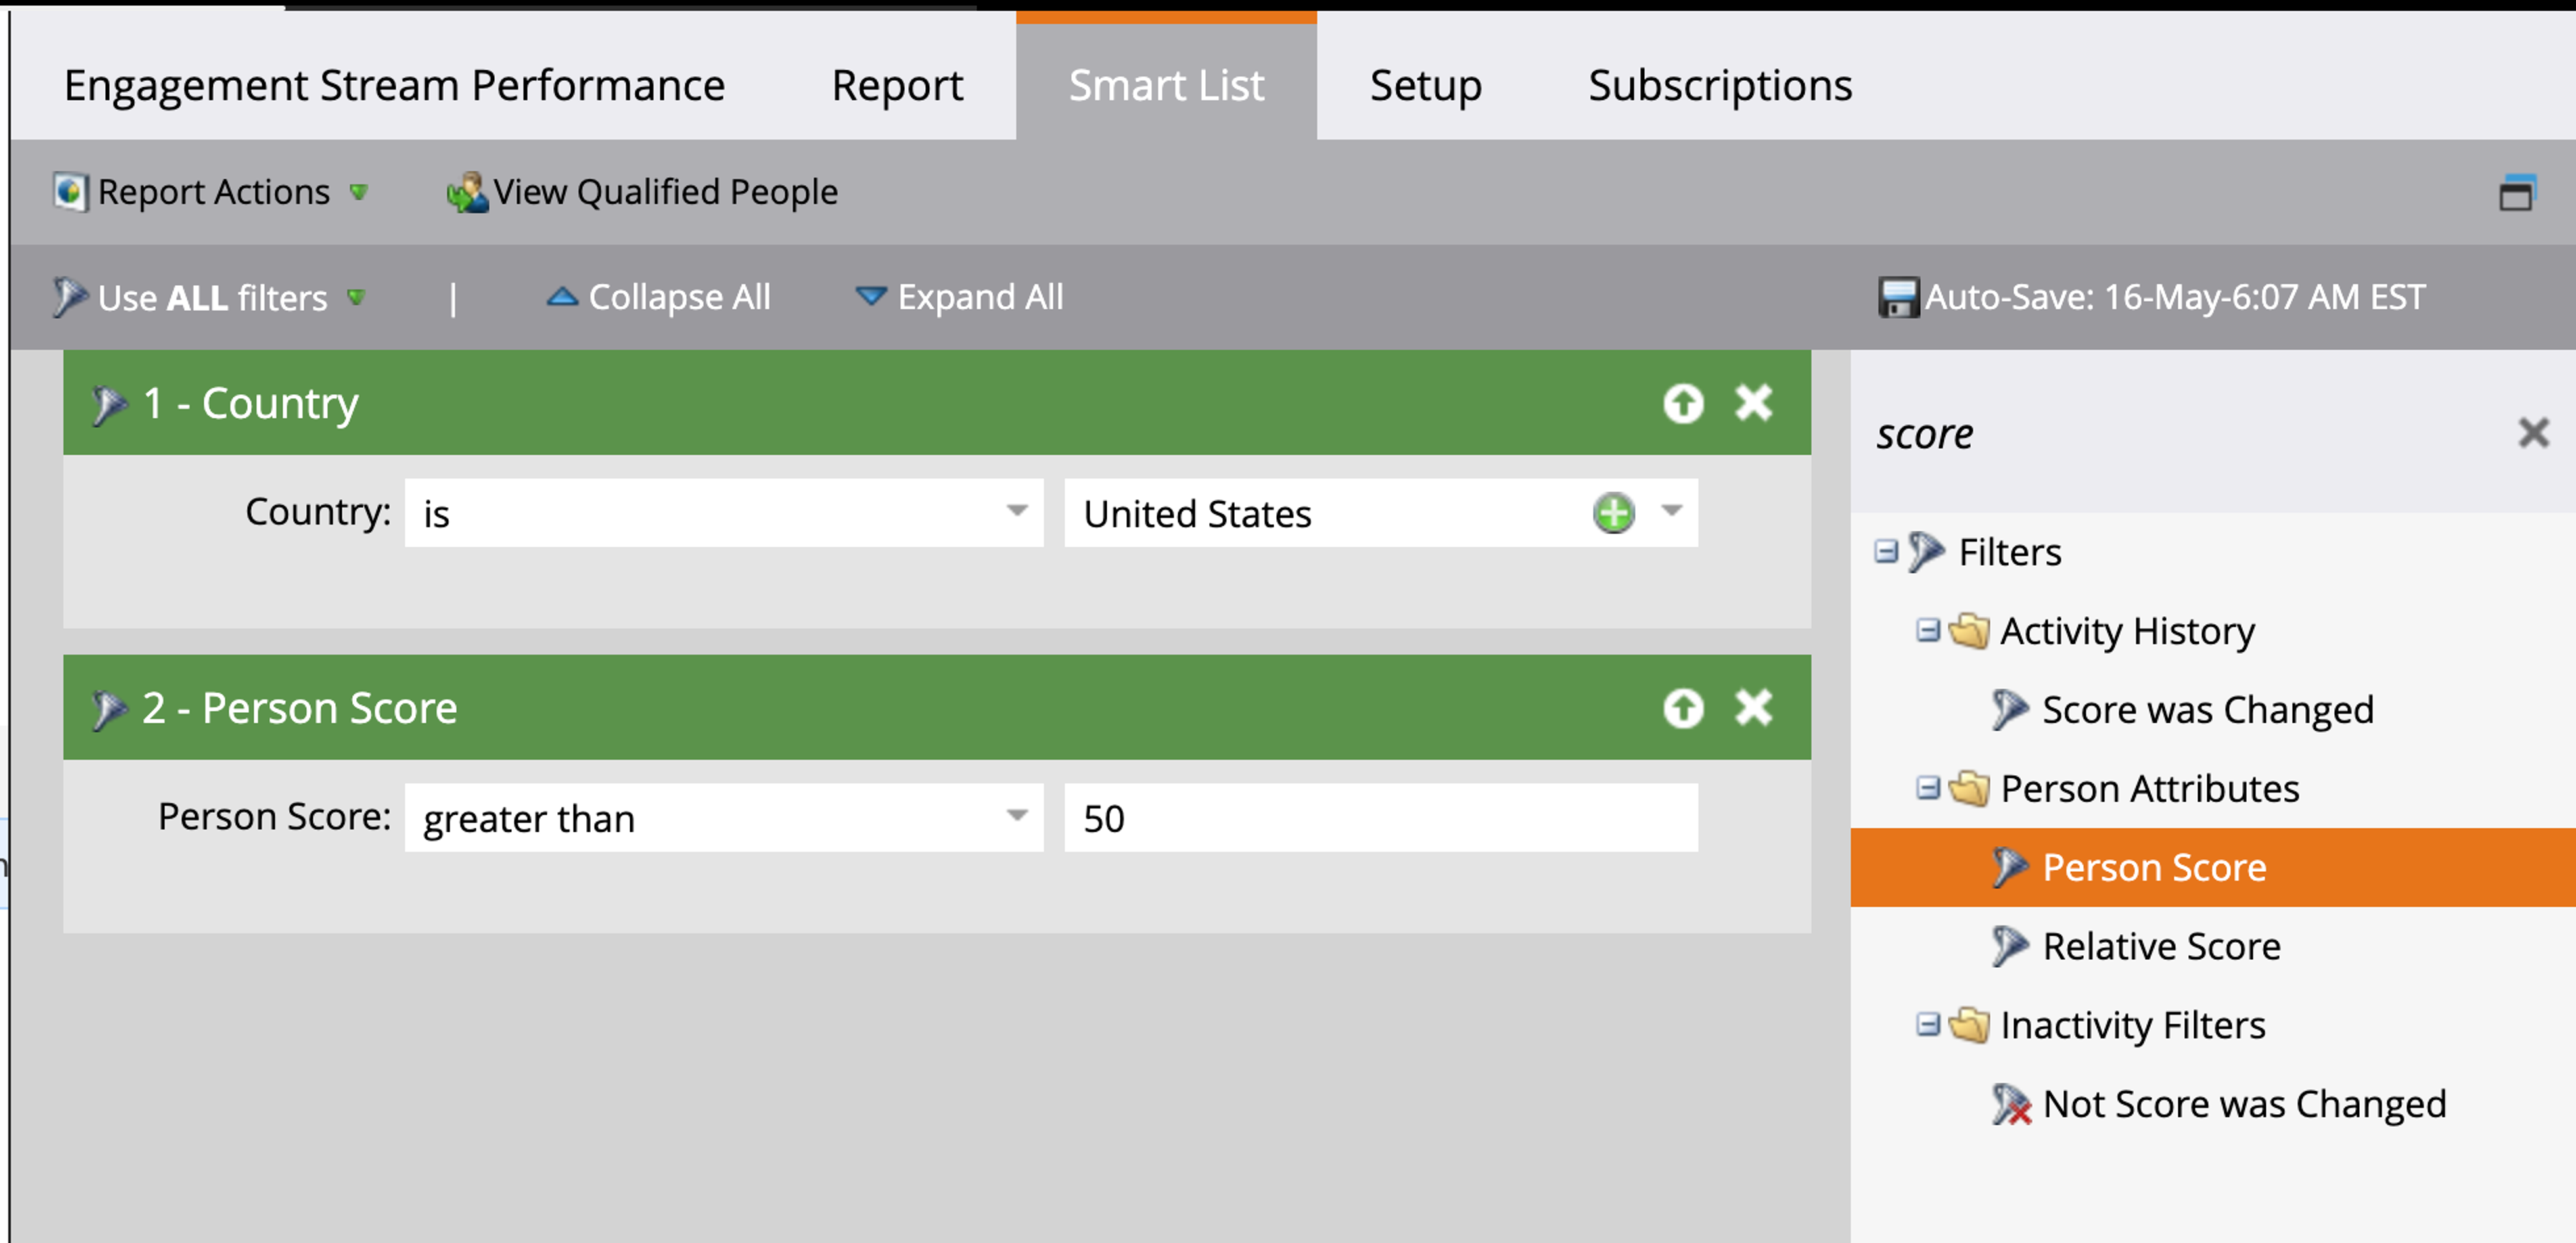Screen dimensions: 2576x1243
Task: Click the Person Score value field
Action: pos(1380,818)
